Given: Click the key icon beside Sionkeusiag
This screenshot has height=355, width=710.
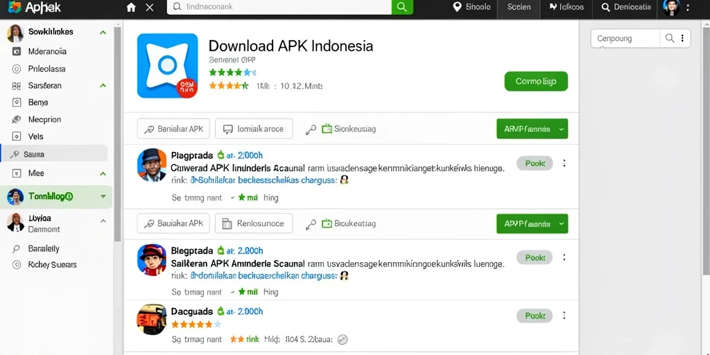Looking at the screenshot, I should pos(311,130).
